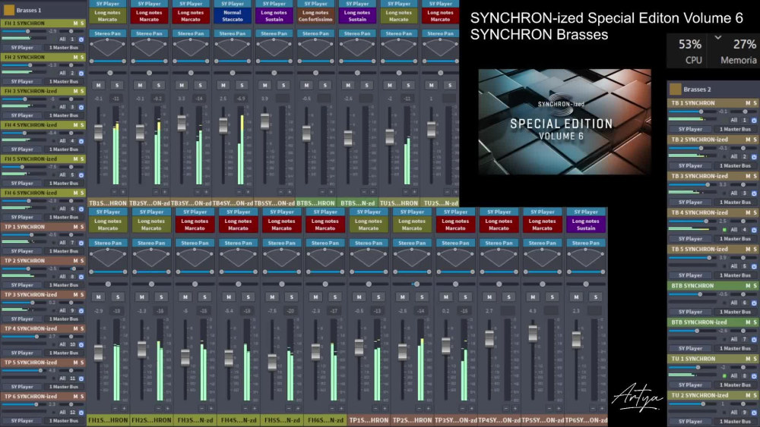
Task: Click Long notes Con fortissimo on BTBS...HRON strip
Action: [315, 16]
